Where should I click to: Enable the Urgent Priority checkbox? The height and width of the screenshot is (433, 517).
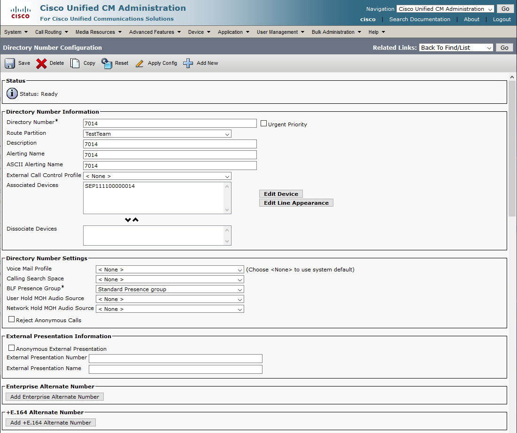(x=263, y=124)
